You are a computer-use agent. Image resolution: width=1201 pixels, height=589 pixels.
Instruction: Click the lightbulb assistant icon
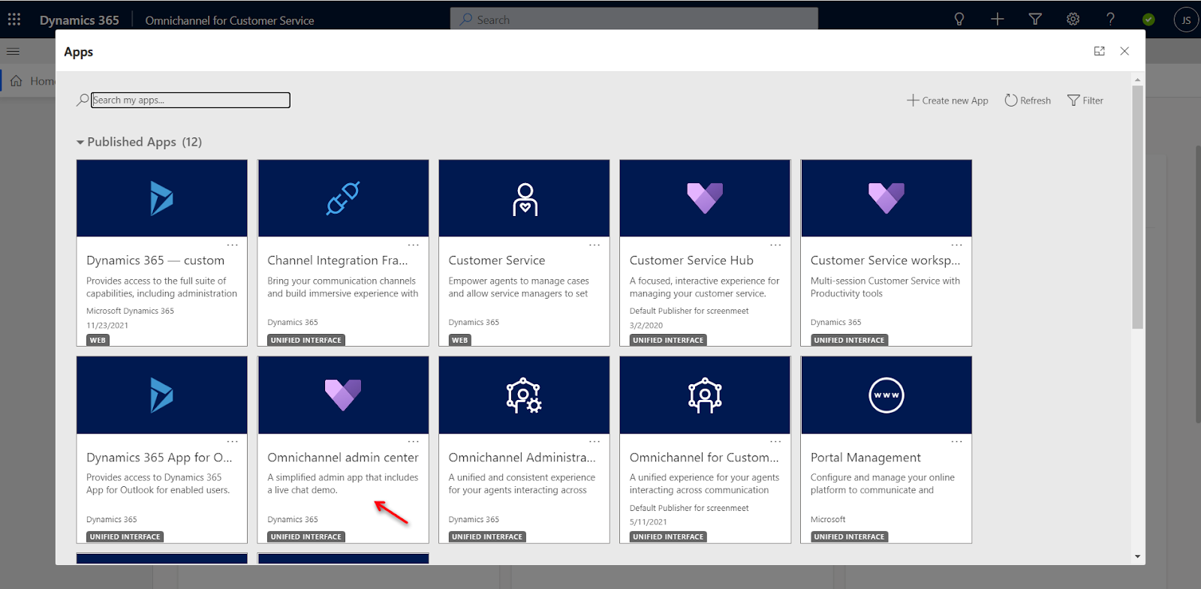point(959,20)
